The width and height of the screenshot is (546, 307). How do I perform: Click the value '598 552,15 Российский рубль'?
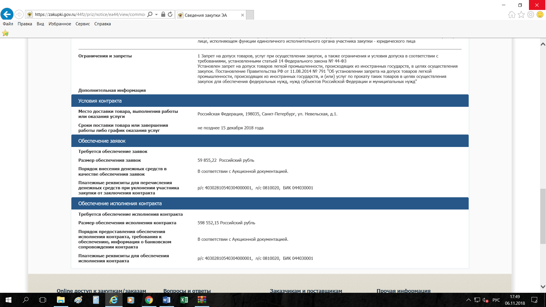[x=226, y=223]
